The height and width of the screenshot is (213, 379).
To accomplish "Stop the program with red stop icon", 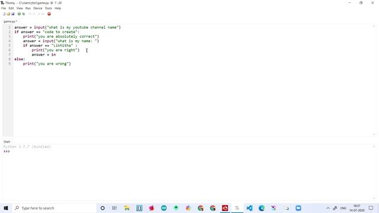I will (x=49, y=14).
